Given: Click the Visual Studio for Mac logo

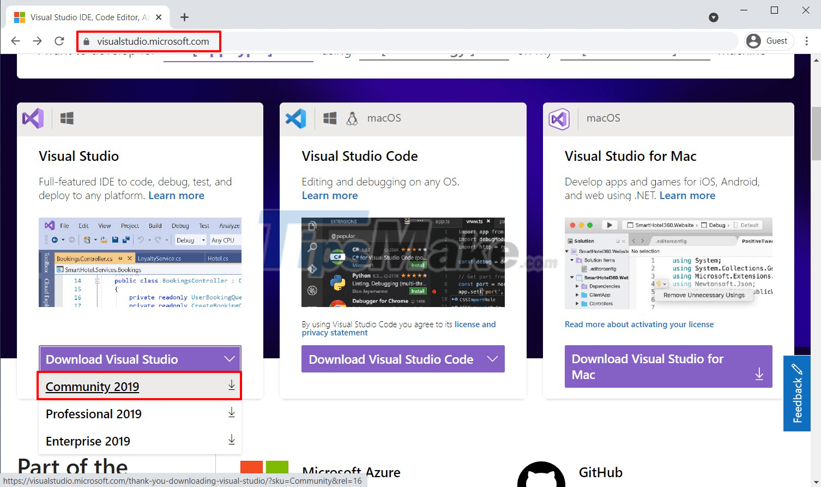Looking at the screenshot, I should click(559, 119).
